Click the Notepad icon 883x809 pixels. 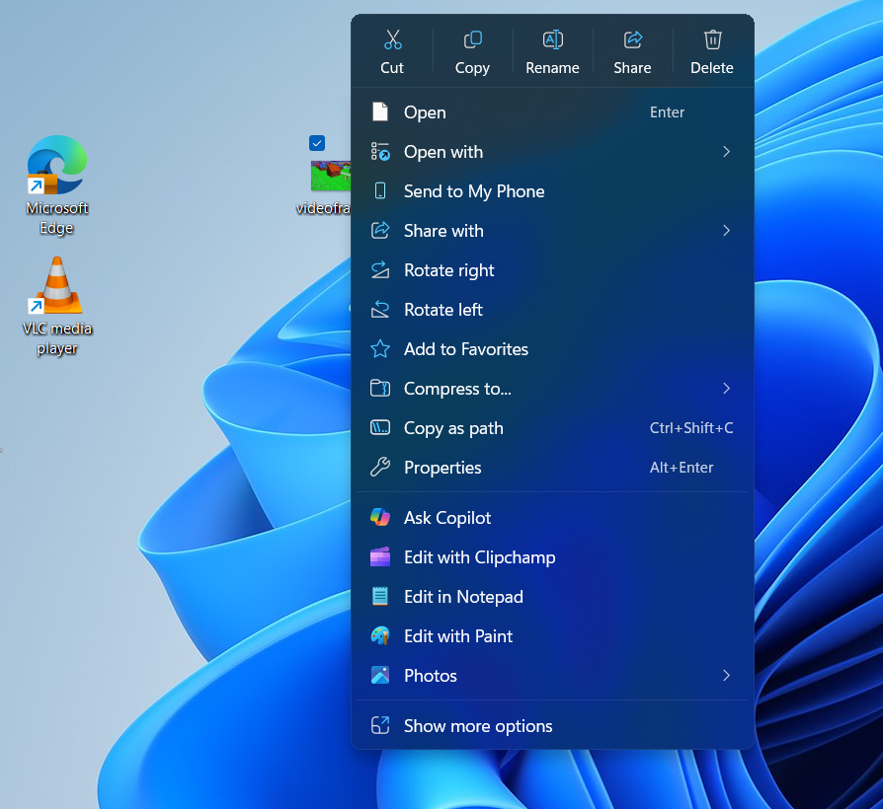pyautogui.click(x=379, y=596)
